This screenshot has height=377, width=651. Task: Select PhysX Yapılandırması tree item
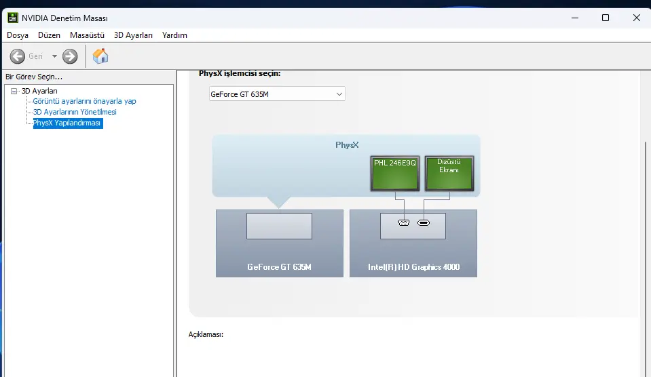(x=68, y=123)
